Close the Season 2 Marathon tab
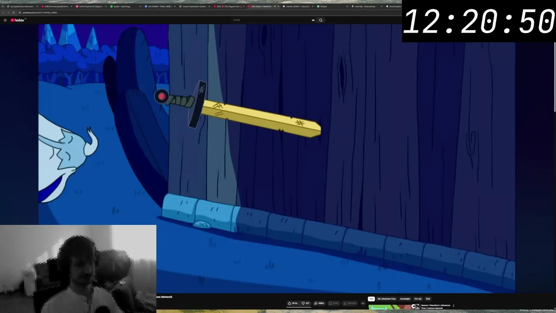 (x=278, y=7)
